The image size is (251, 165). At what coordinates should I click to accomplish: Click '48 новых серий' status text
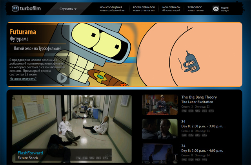pos(171,11)
